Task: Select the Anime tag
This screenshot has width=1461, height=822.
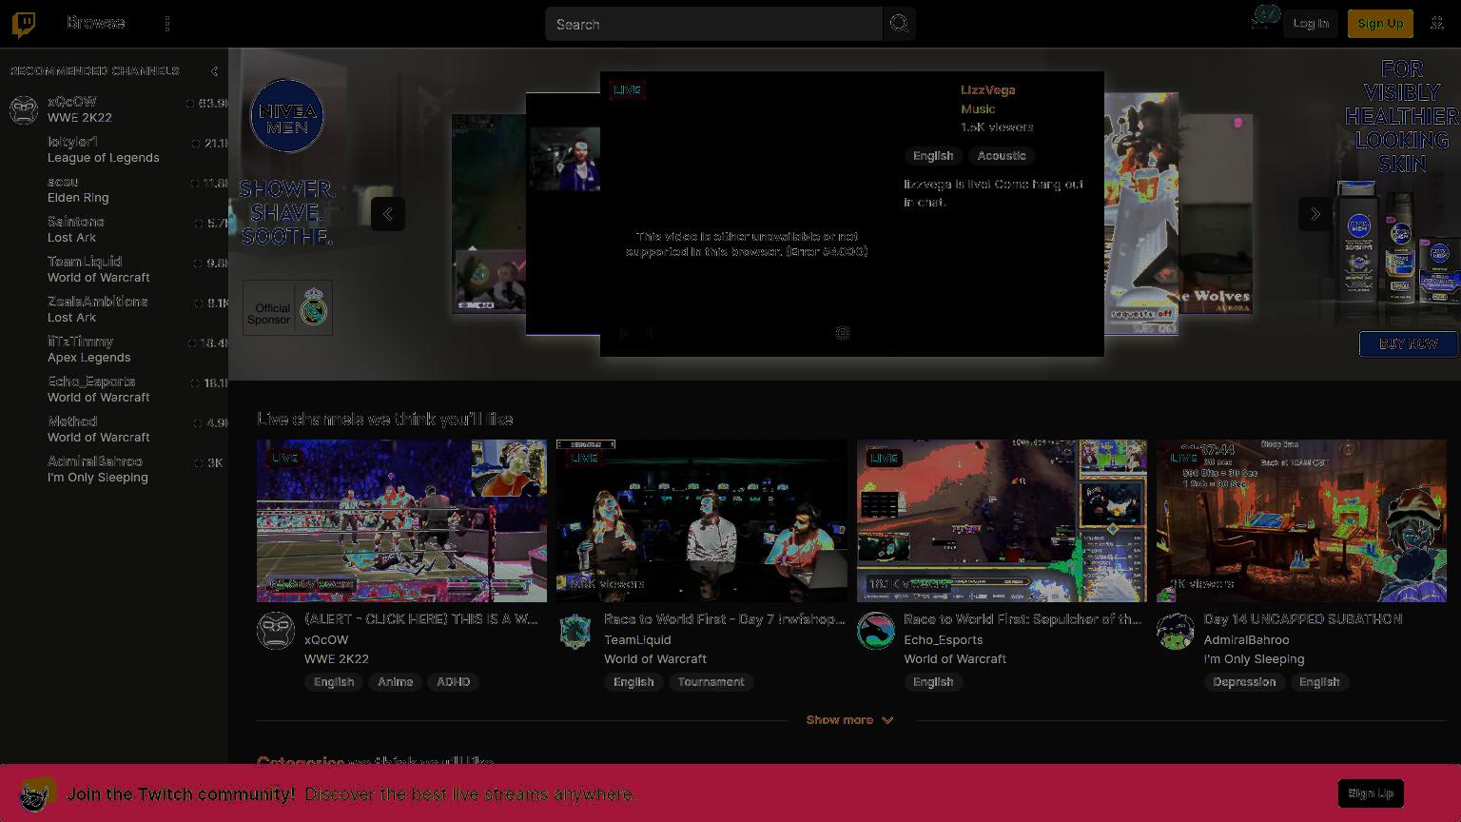Action: pyautogui.click(x=395, y=682)
